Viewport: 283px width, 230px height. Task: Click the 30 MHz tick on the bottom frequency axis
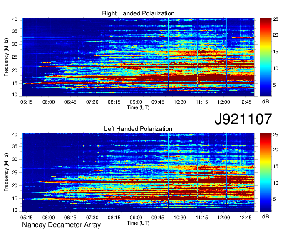[x=15, y=159]
